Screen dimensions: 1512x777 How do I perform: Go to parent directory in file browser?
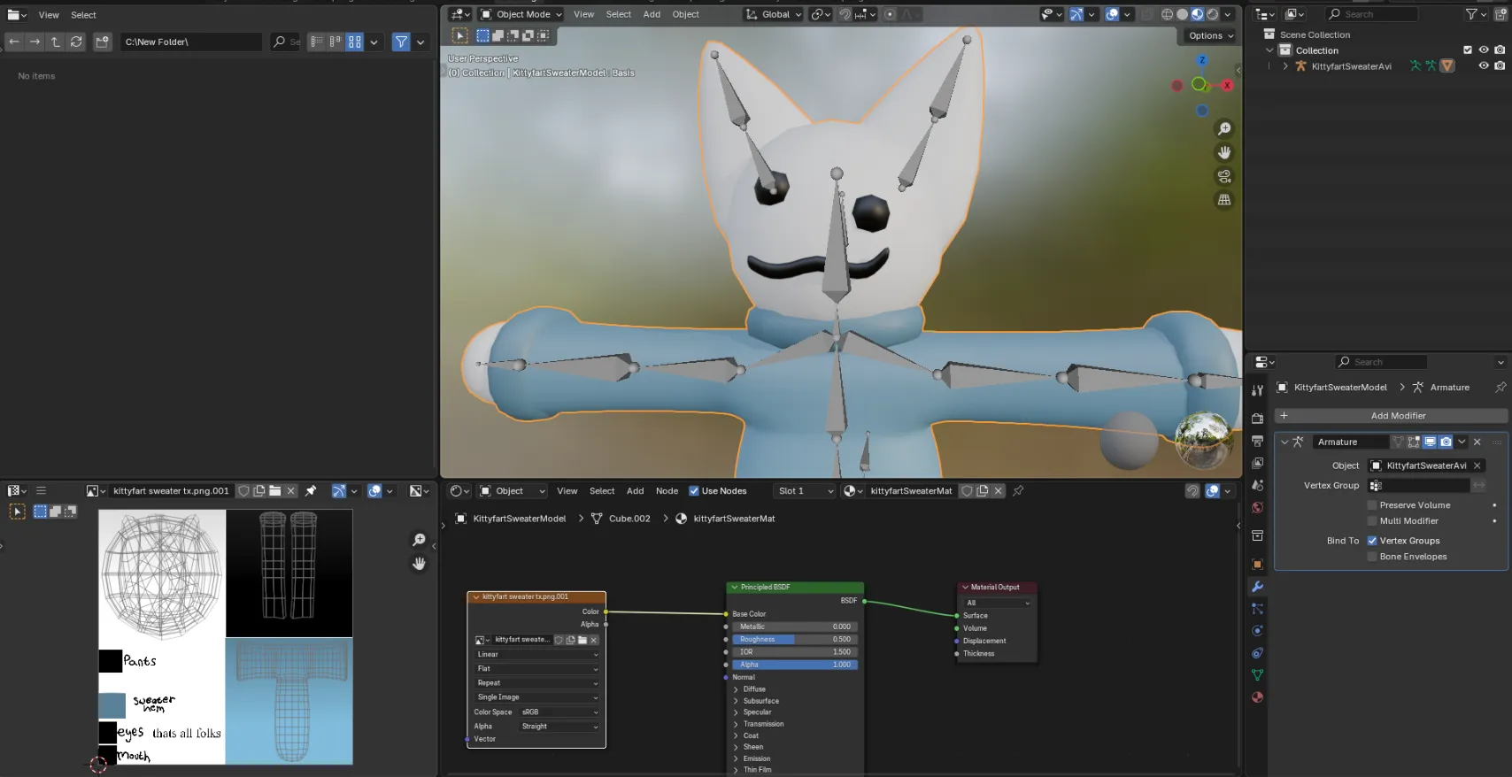[56, 42]
